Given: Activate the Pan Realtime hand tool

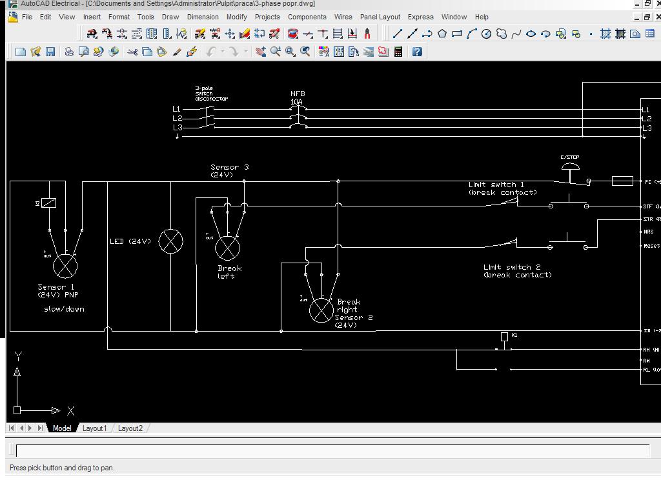Looking at the screenshot, I should [261, 52].
